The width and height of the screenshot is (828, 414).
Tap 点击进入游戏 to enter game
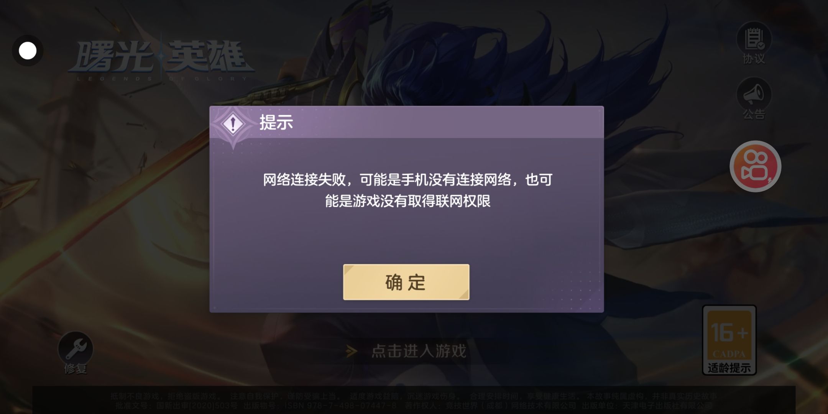(419, 351)
